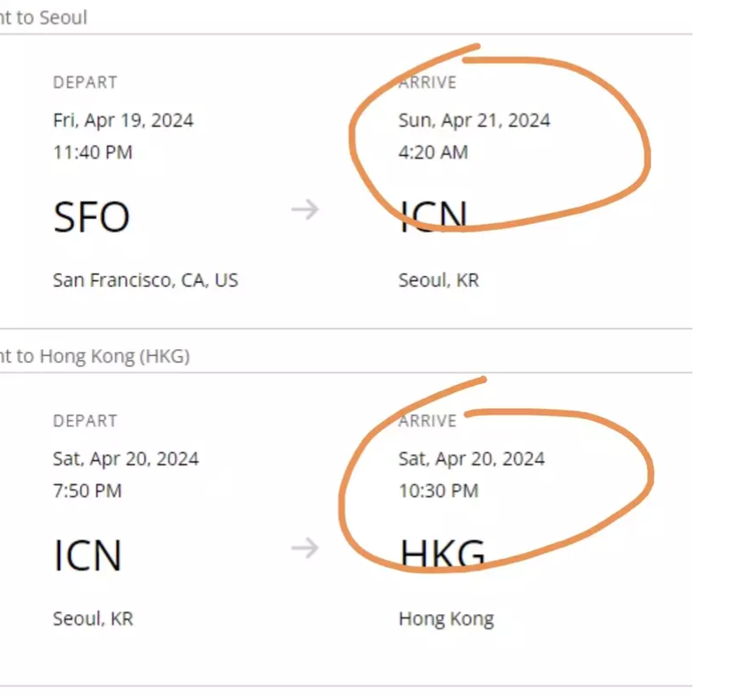Click the Hong Kong (HKG) flight section header
This screenshot has width=756, height=695.
point(94,356)
